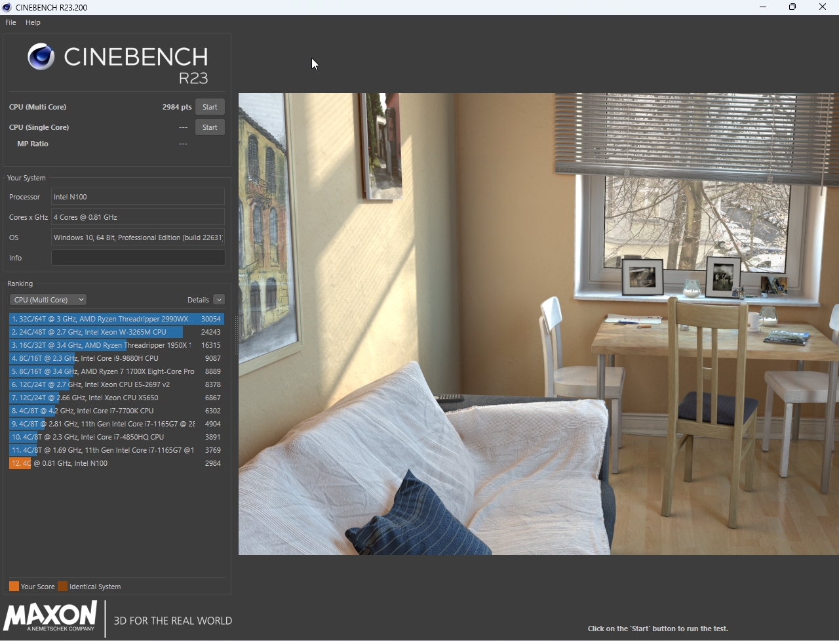
Task: Click the brown Identical System legend swatch
Action: coord(62,587)
